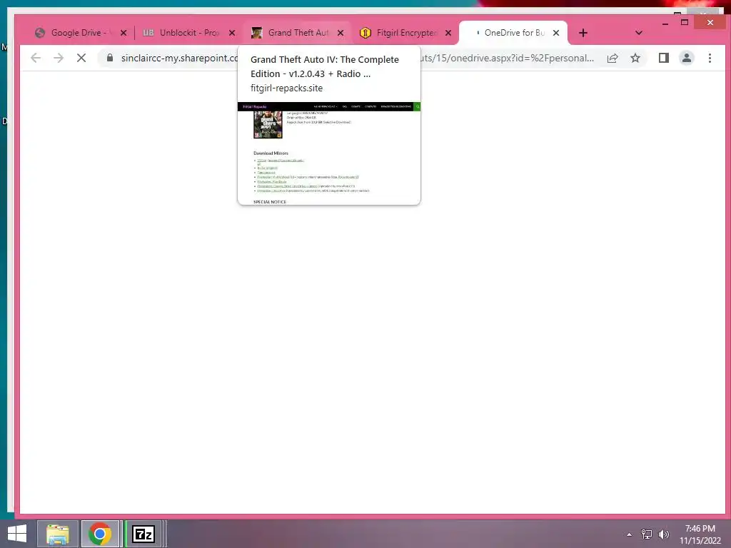
Task: Switch to the Google Drive tab
Action: click(x=80, y=33)
